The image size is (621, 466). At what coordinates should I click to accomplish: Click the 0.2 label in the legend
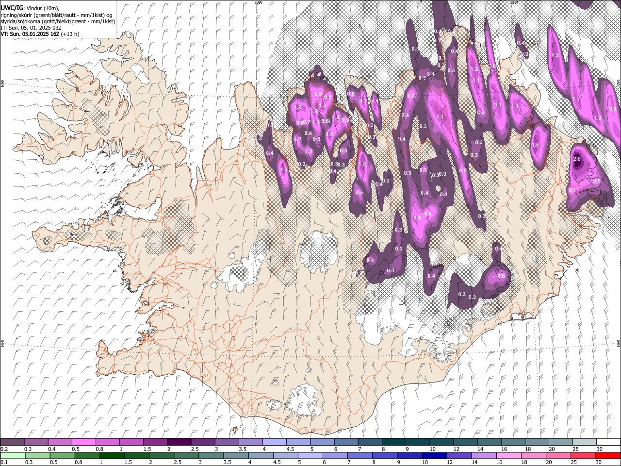[3, 449]
